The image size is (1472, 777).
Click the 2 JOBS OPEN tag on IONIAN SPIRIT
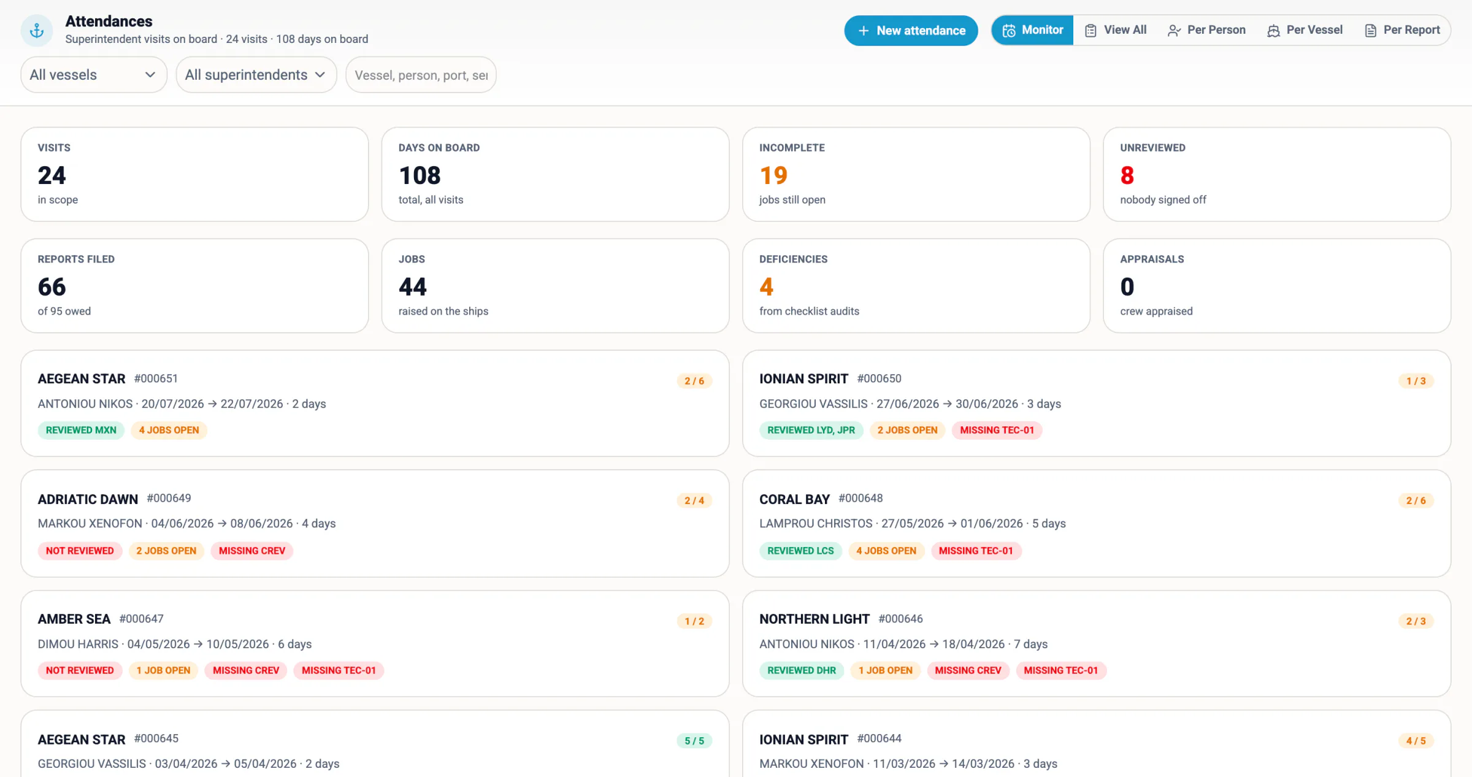click(x=908, y=431)
